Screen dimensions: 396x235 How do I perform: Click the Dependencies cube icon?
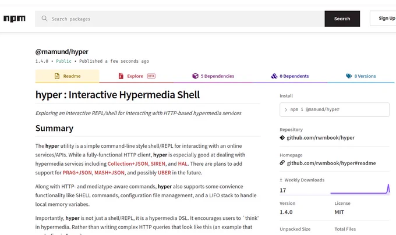195,76
